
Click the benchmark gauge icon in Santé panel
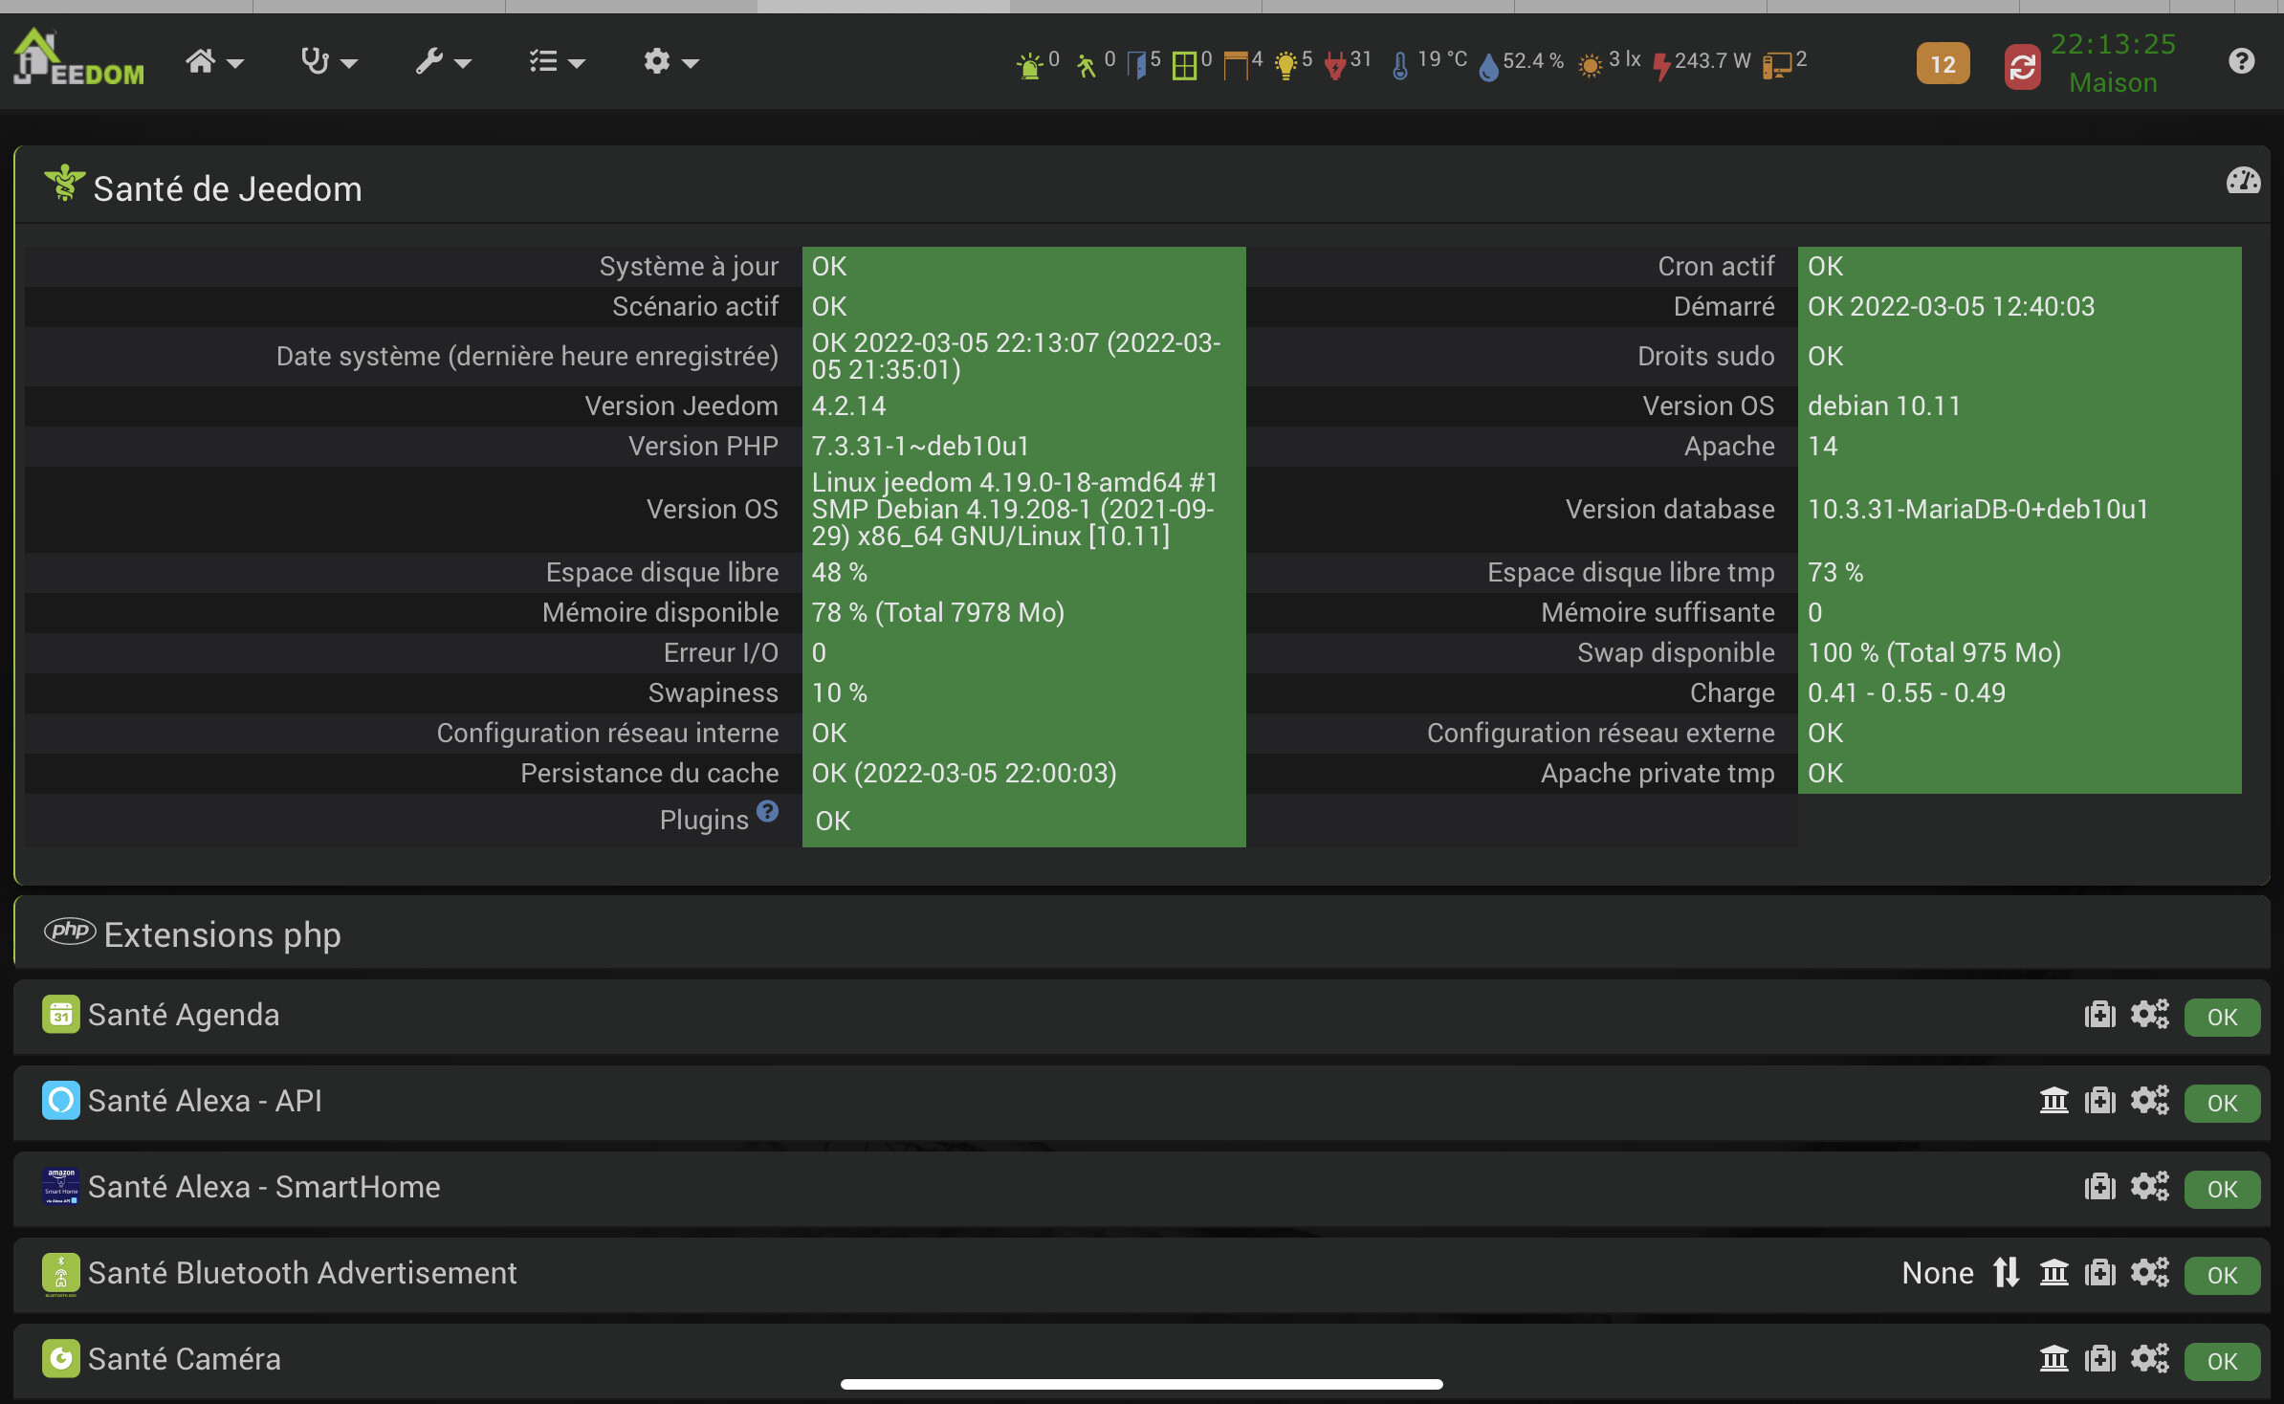[x=2243, y=181]
